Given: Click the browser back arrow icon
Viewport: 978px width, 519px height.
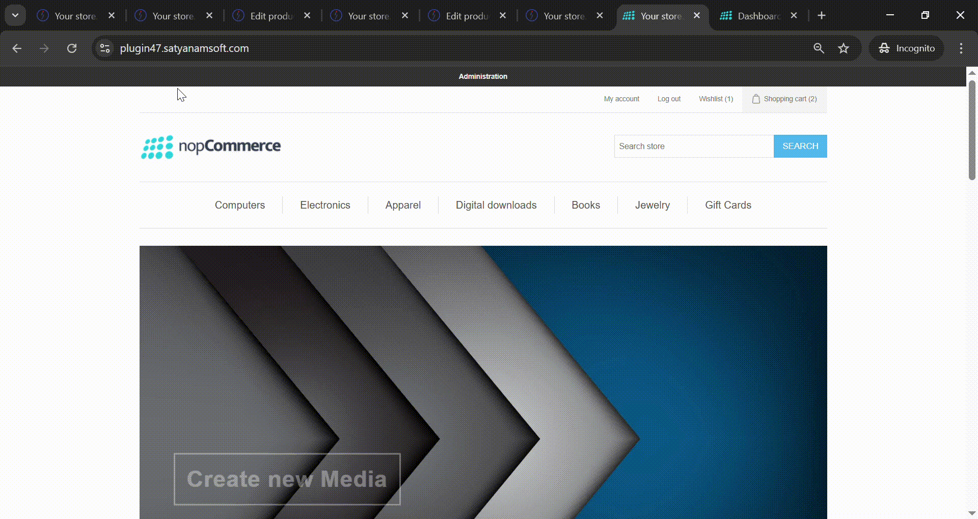Looking at the screenshot, I should 17,48.
